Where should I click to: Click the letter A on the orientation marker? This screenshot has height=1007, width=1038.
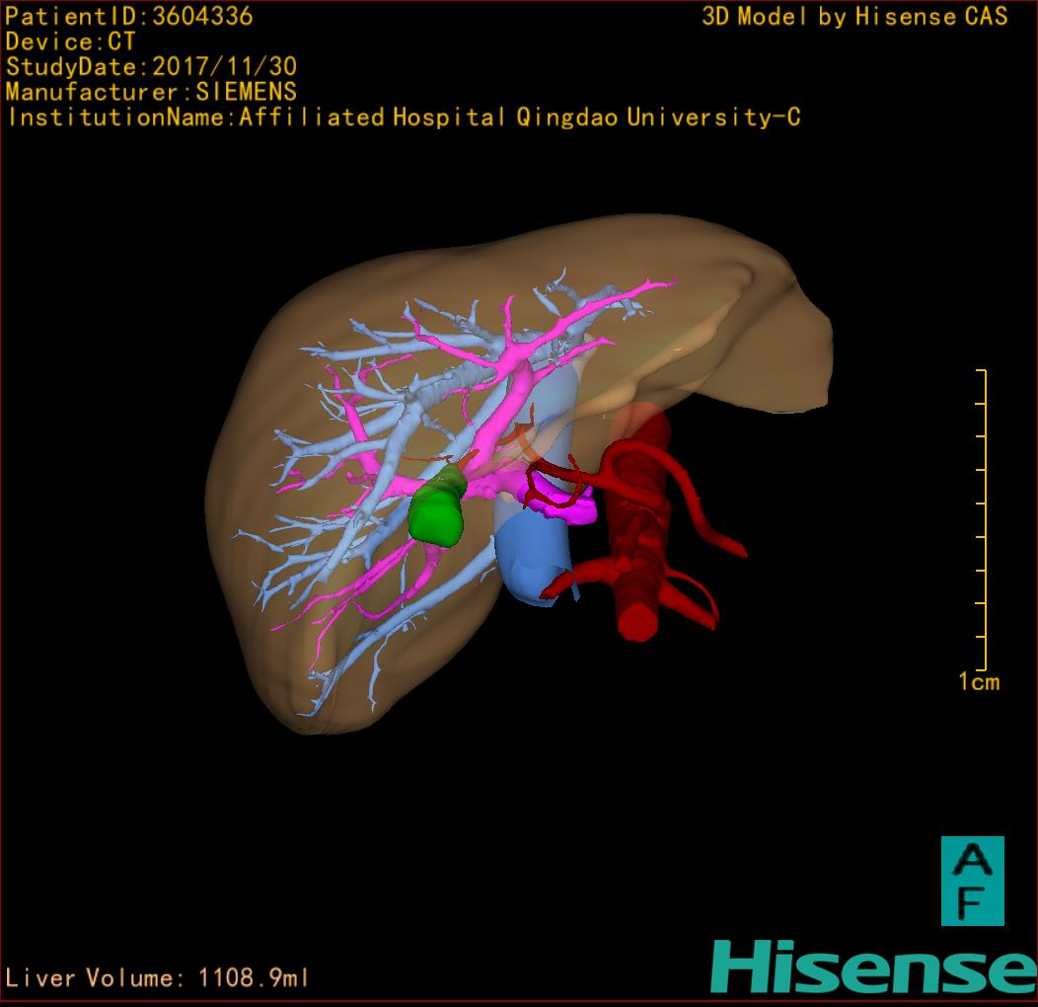pos(972,860)
